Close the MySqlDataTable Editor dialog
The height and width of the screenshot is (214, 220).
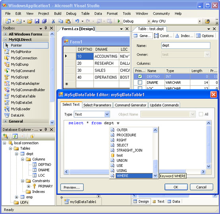point(214,95)
